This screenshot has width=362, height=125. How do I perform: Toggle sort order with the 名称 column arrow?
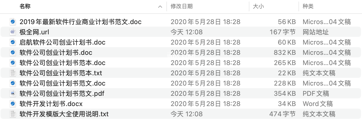tap(160, 7)
